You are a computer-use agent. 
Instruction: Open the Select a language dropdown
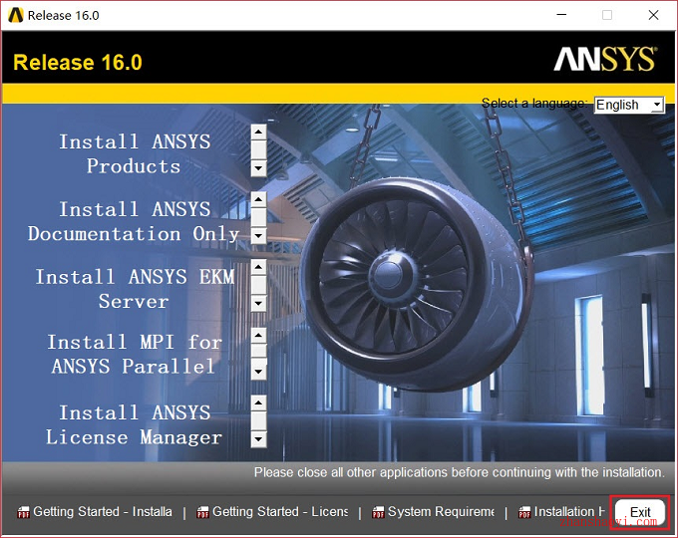629,105
